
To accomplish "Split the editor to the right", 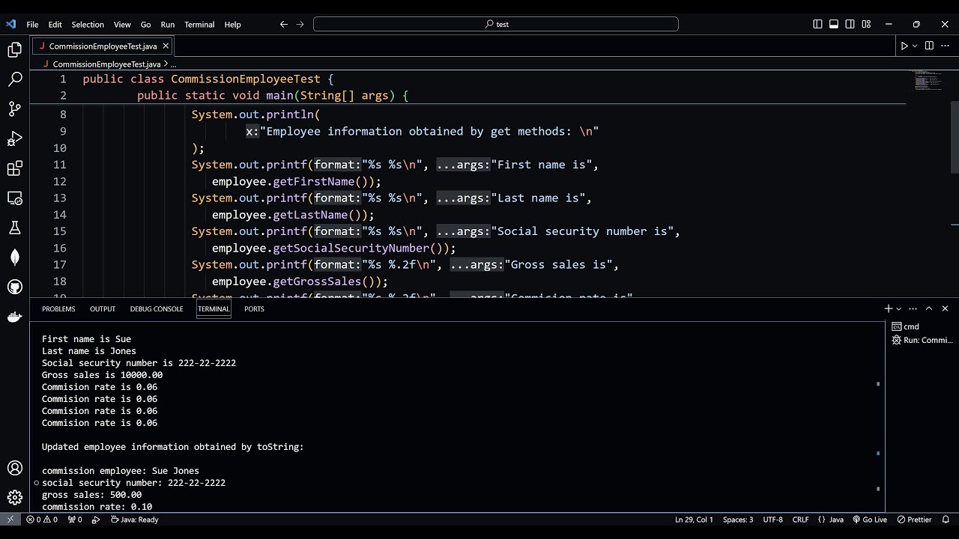I will [929, 46].
